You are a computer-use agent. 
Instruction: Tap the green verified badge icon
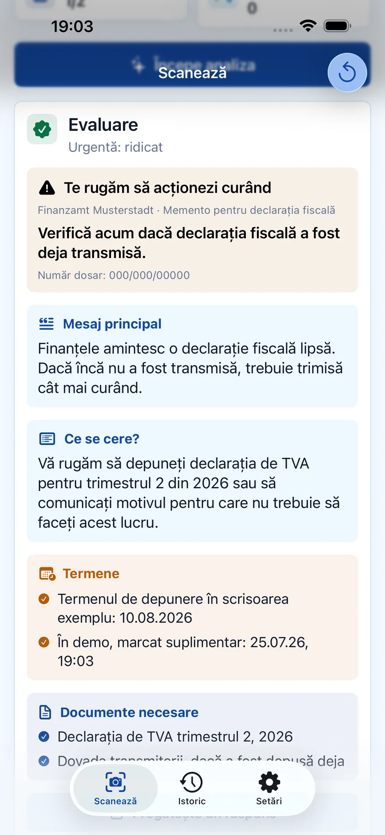pyautogui.click(x=42, y=129)
